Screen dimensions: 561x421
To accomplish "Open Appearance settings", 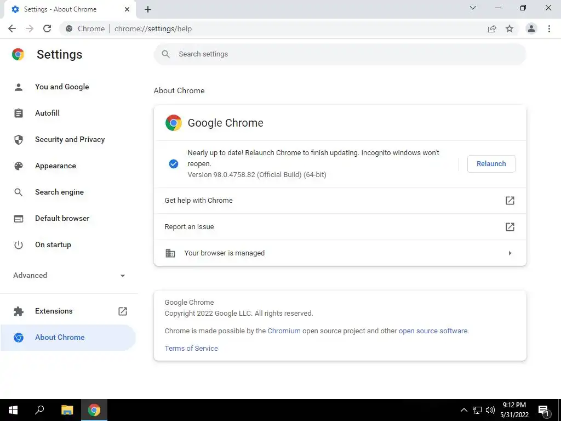I will (x=68, y=166).
